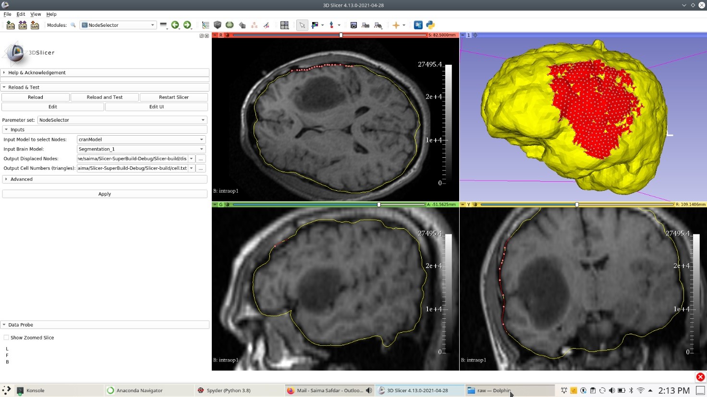The image size is (707, 397).
Task: Go to the previous module with green back arrow
Action: (x=175, y=25)
